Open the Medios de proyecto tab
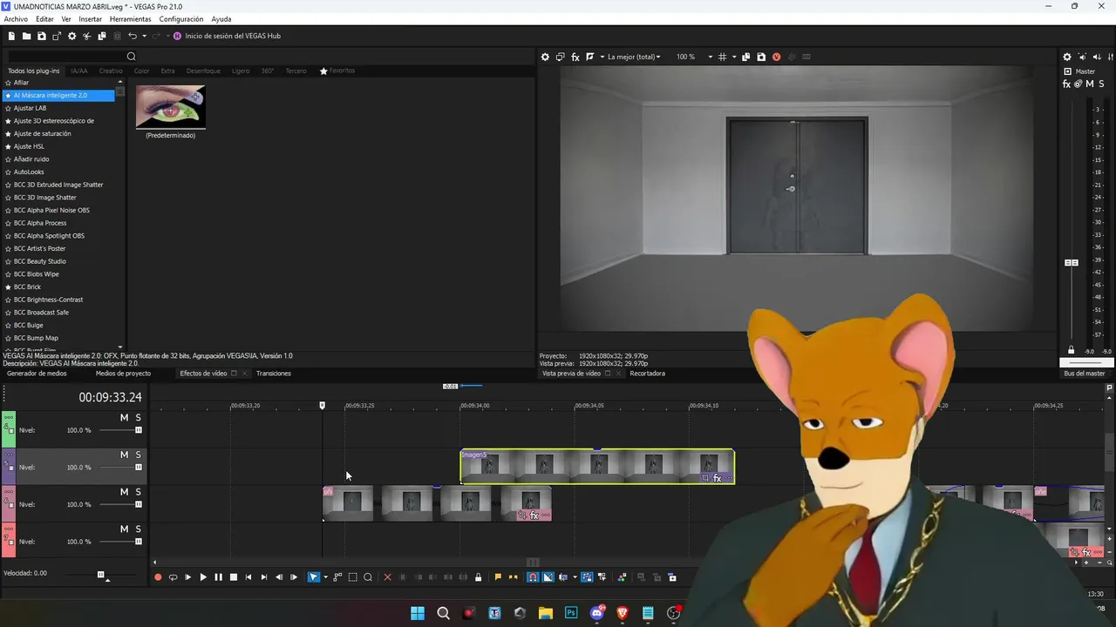Viewport: 1116px width, 627px height. [123, 374]
